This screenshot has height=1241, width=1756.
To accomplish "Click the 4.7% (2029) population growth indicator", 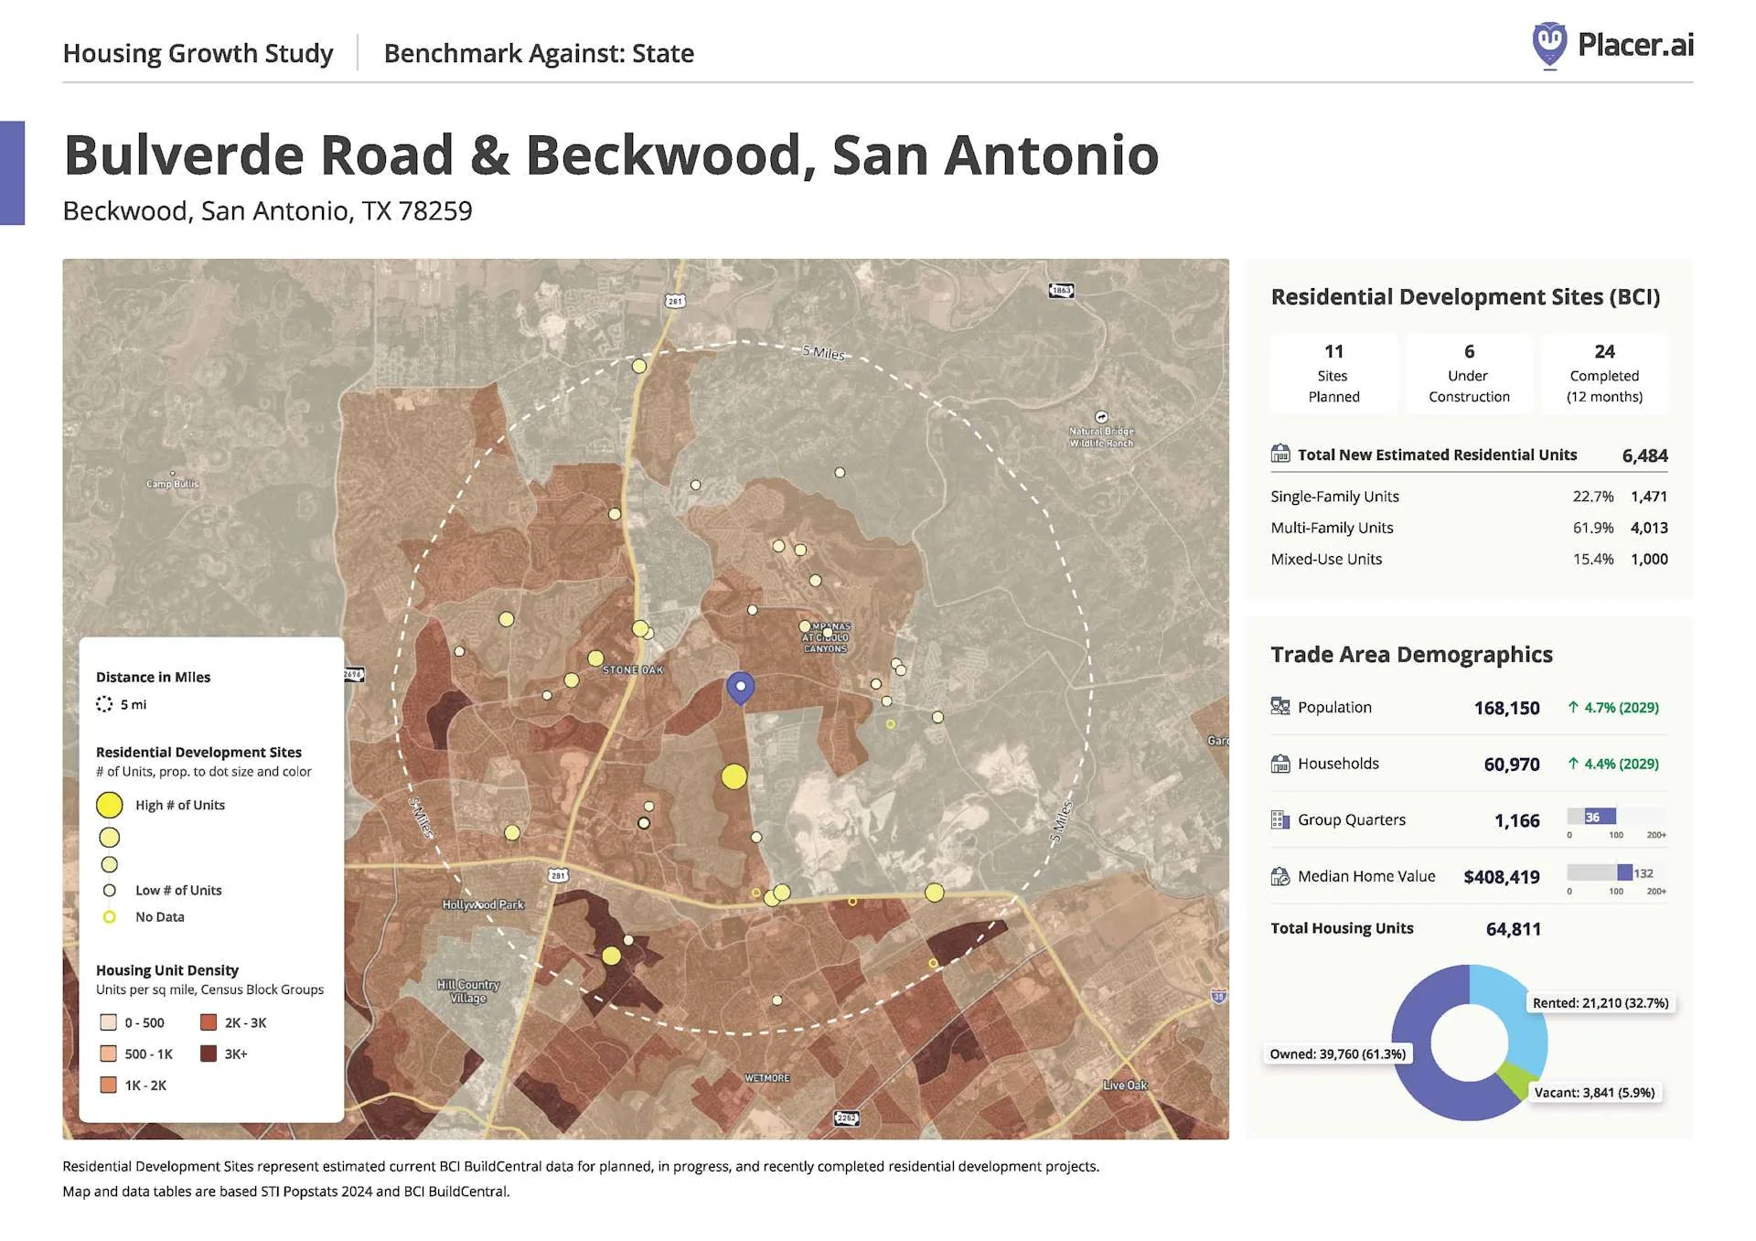I will [x=1613, y=707].
